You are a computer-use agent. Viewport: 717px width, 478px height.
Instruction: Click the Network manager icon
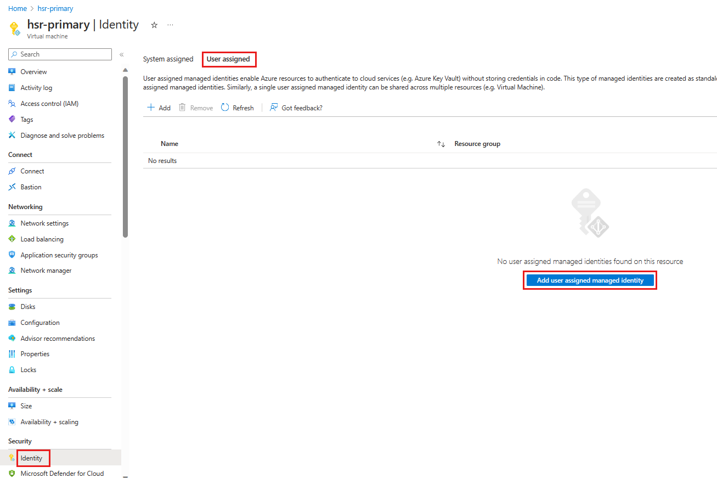tap(12, 271)
